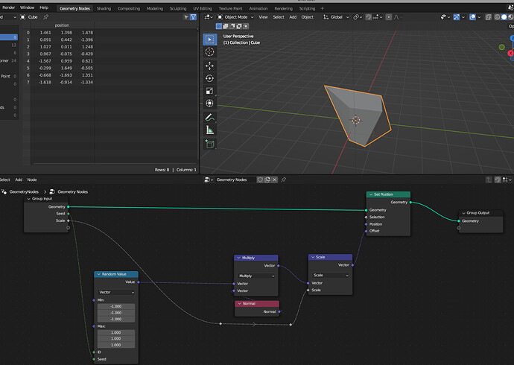Pin the node tree in node editor
Viewport: 514px width, 365px height.
click(284, 180)
